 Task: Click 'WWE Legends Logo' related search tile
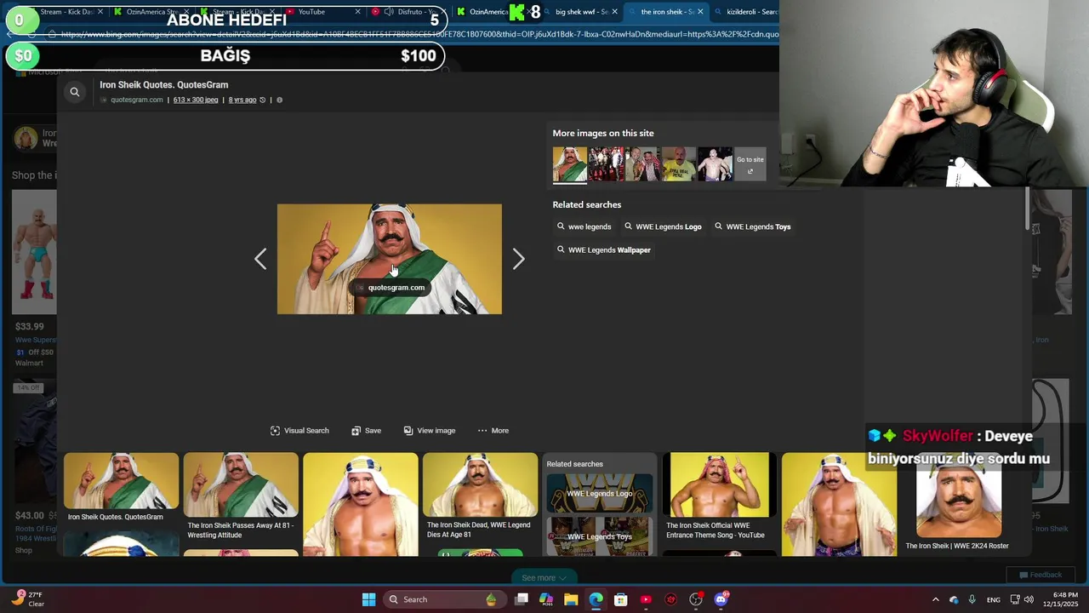point(599,494)
